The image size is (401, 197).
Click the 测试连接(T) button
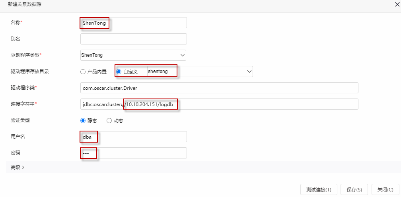[319, 189]
